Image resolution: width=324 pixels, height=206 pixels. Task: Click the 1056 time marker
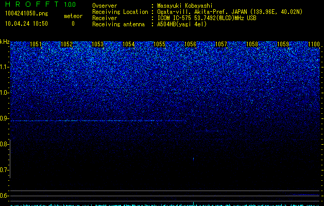point(190,44)
